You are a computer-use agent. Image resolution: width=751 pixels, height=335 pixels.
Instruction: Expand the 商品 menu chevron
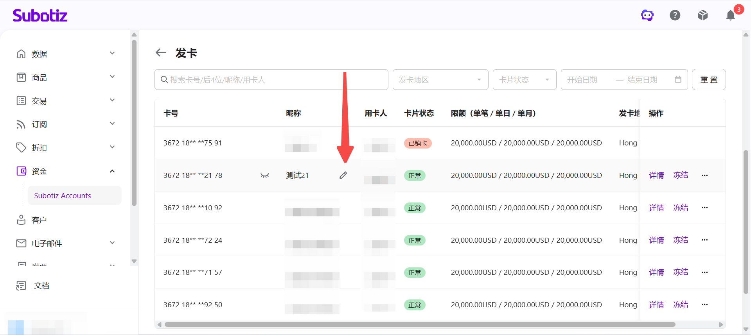(112, 77)
